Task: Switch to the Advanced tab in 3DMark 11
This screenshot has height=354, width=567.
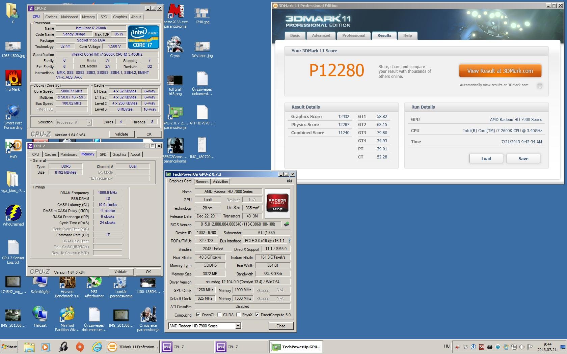Action: coord(321,35)
